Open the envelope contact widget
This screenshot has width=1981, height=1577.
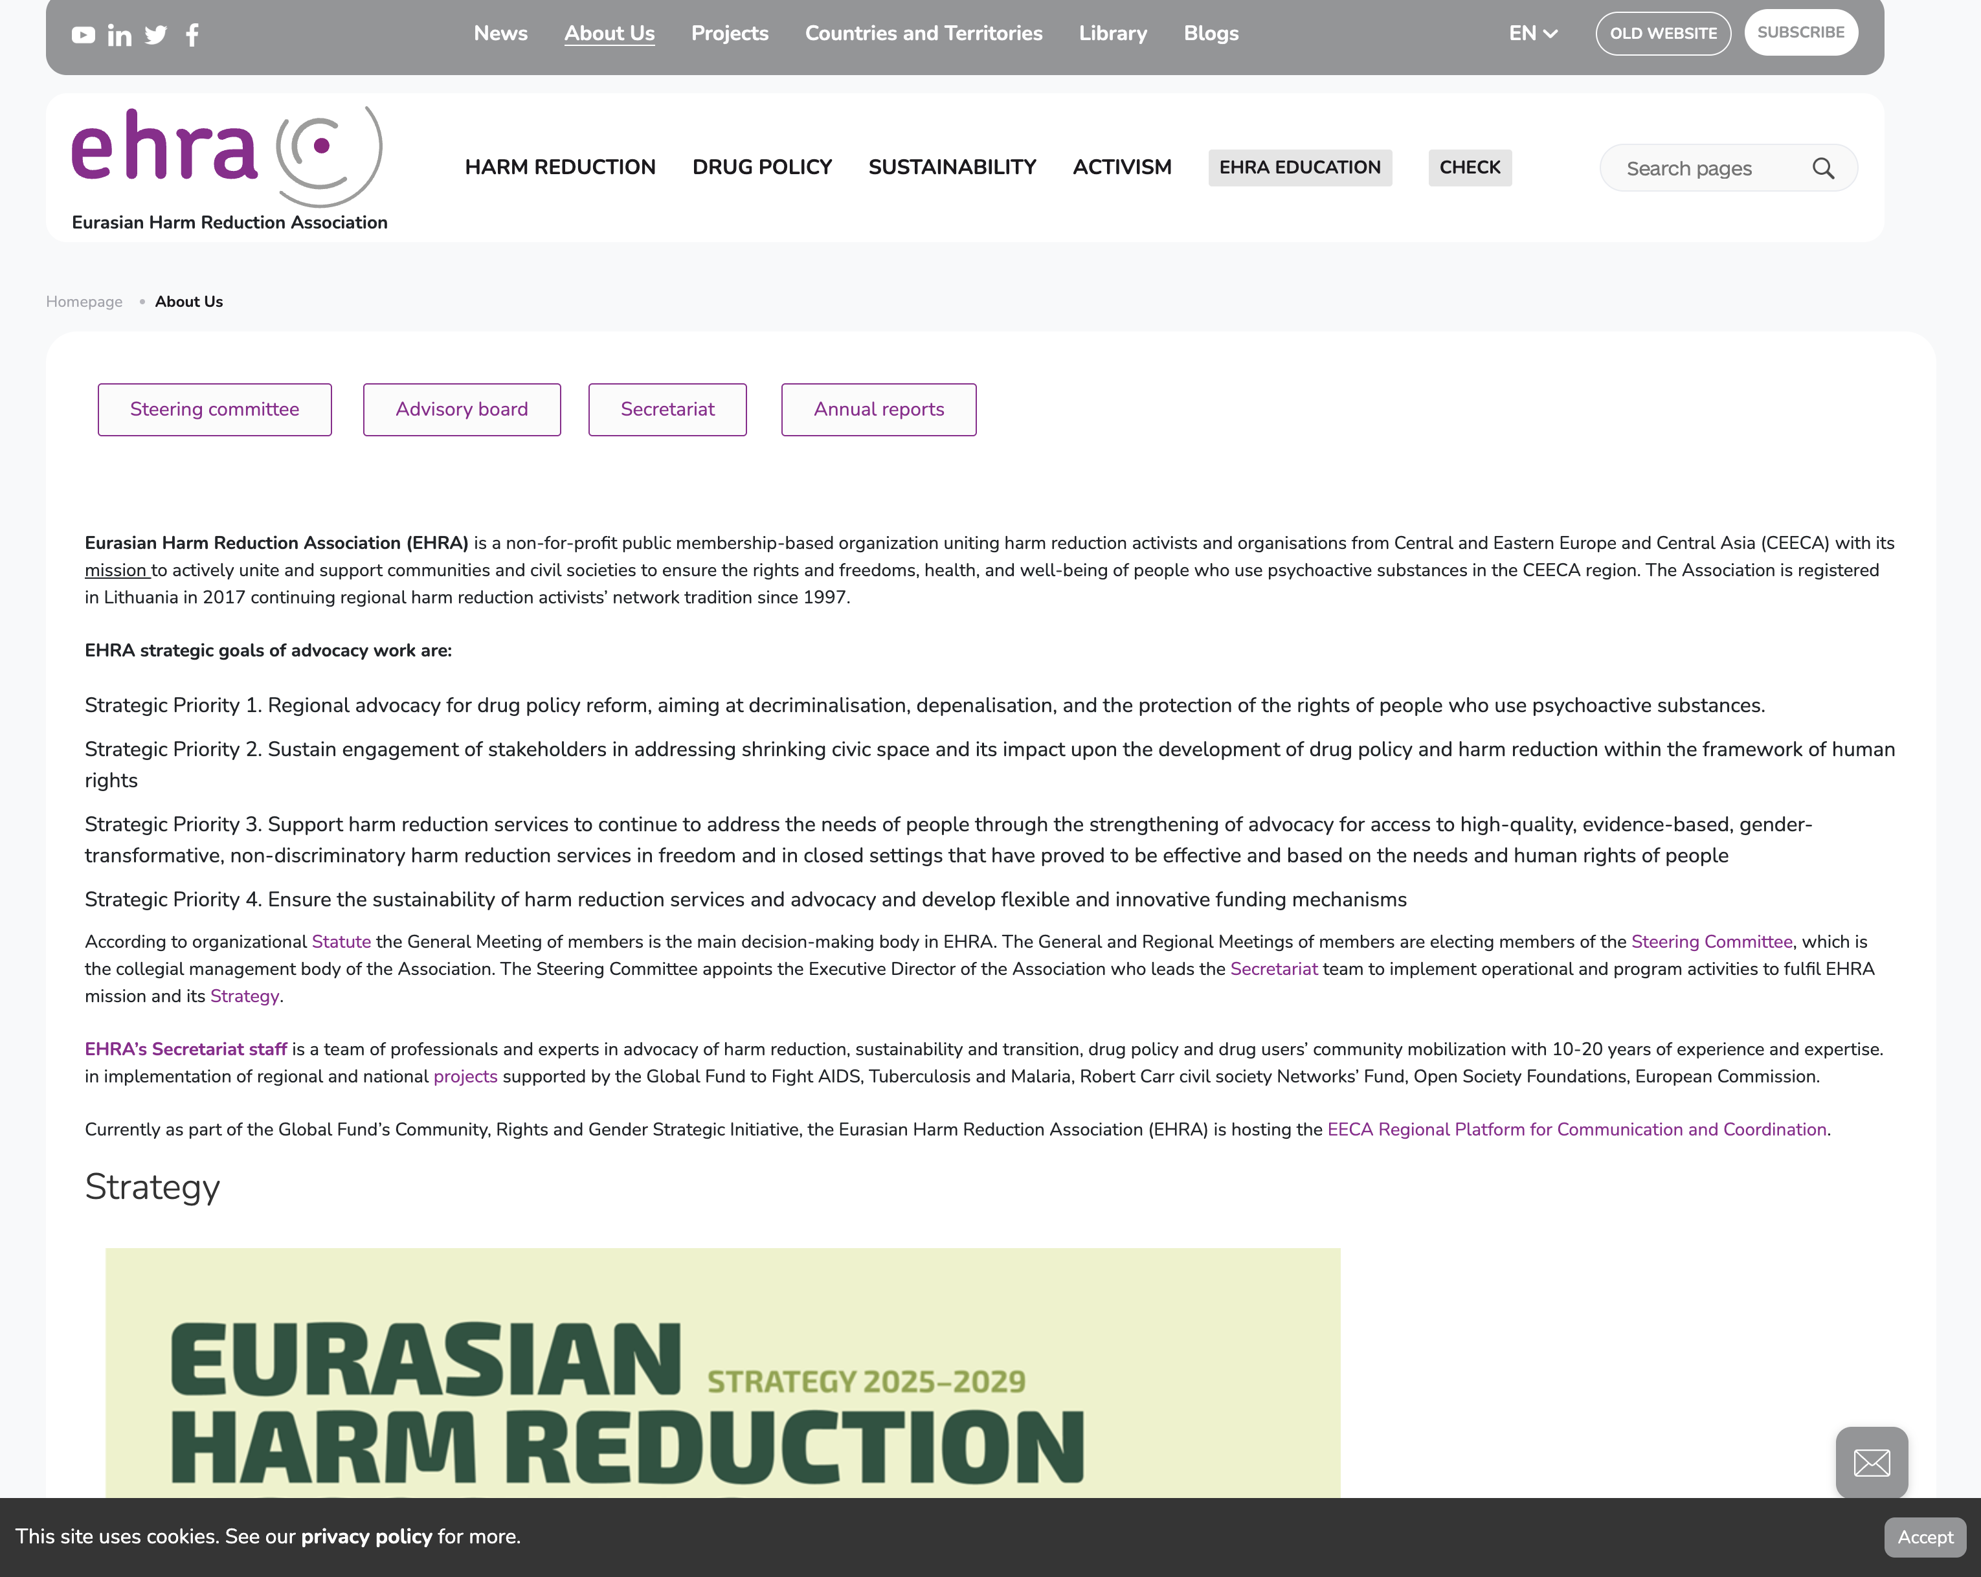click(x=1872, y=1462)
